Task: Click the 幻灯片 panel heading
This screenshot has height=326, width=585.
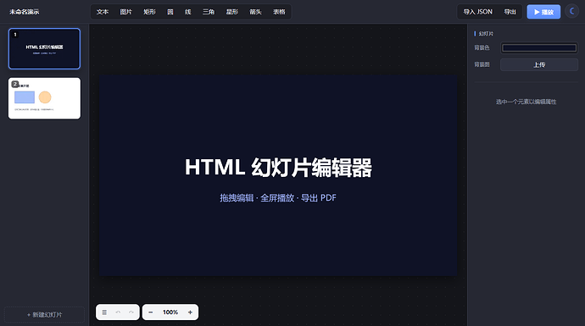Action: (x=486, y=34)
